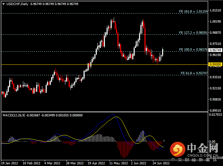
Task: Click the 0.97510 price axis value
Action: [x=215, y=44]
